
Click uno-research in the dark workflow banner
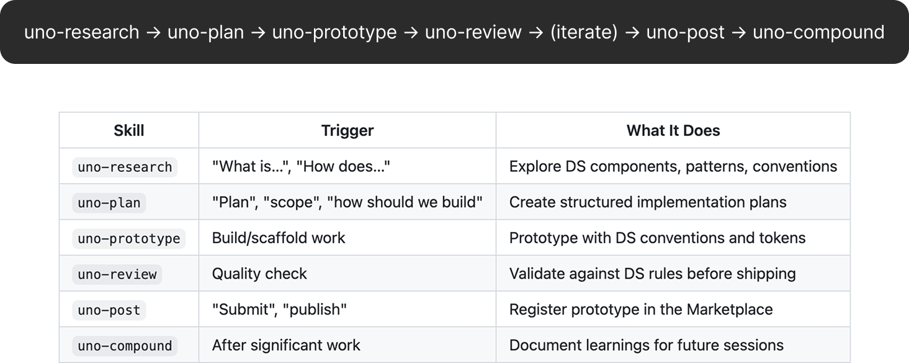click(82, 32)
